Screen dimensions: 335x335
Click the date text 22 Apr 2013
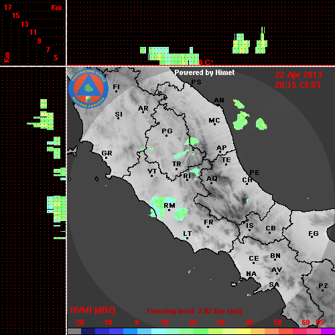pyautogui.click(x=298, y=75)
